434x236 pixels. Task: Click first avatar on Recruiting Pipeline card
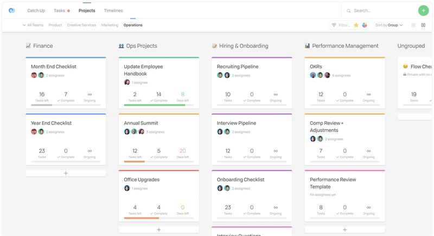(220, 75)
